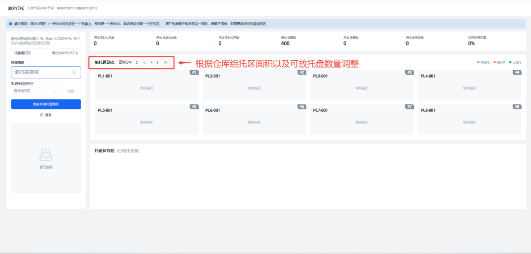Click the 已收货箱数 statistic label

351,37
